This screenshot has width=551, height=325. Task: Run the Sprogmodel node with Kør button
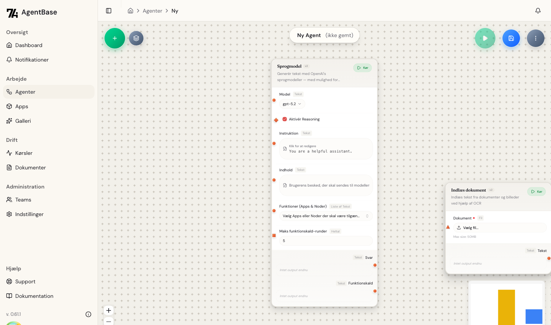click(362, 68)
